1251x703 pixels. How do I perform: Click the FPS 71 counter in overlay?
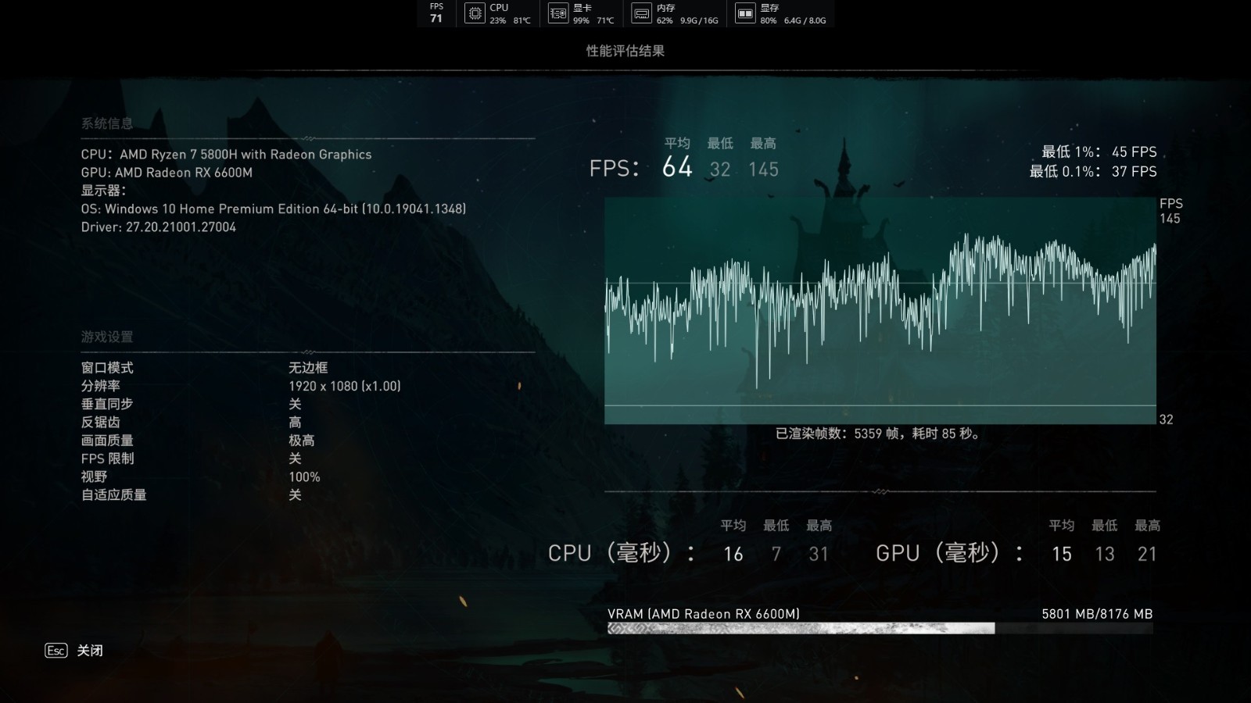click(x=436, y=13)
